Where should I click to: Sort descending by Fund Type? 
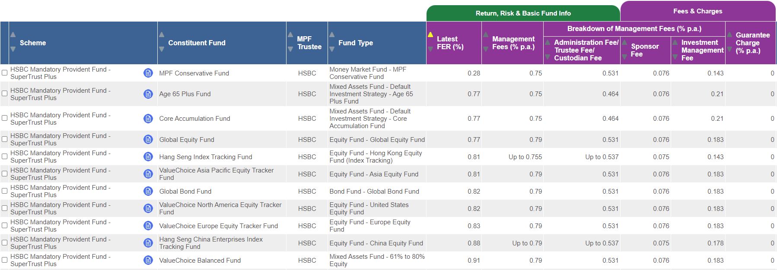click(332, 49)
